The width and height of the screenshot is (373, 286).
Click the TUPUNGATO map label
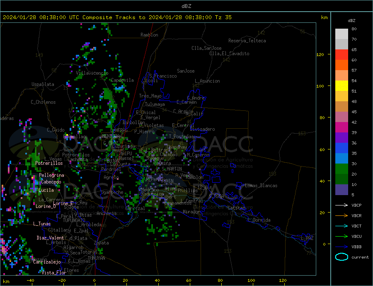pos(74,220)
